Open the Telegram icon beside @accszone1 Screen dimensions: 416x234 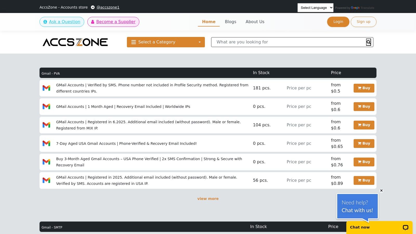click(93, 7)
